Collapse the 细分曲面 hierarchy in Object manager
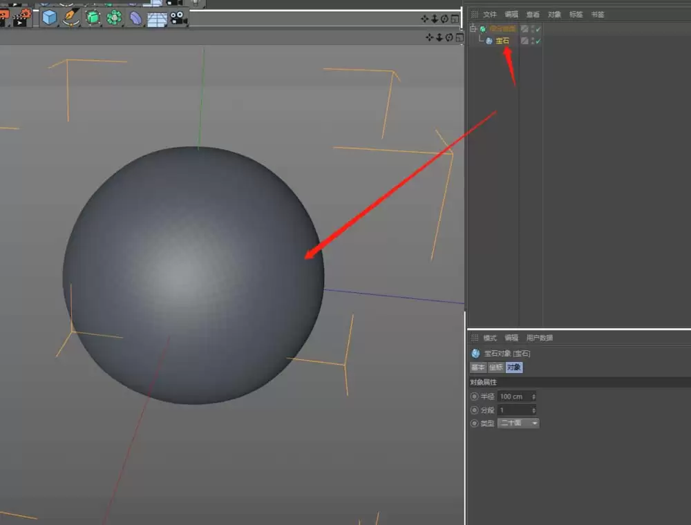The width and height of the screenshot is (691, 525). tap(473, 28)
